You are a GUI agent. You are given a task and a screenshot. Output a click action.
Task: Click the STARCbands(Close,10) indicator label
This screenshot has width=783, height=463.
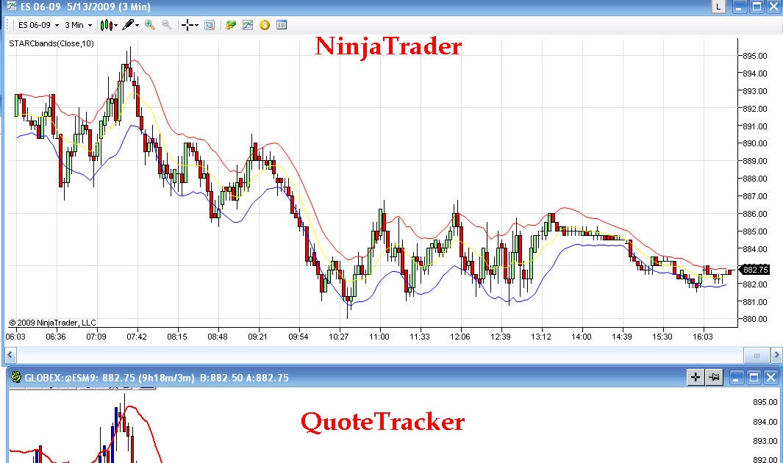pos(51,43)
